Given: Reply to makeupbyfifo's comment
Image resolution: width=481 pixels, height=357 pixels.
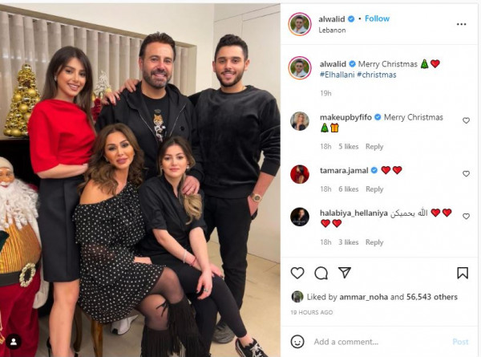Looking at the screenshot, I should click(374, 147).
